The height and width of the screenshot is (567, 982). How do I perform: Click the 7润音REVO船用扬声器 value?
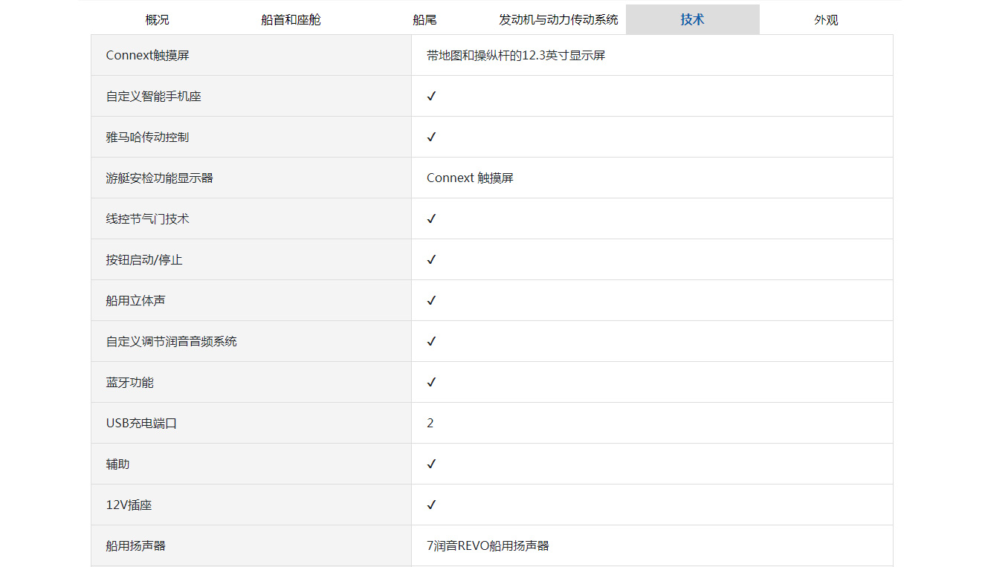[488, 545]
